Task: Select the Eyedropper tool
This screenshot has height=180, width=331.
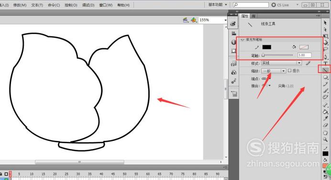Action: coord(326,118)
